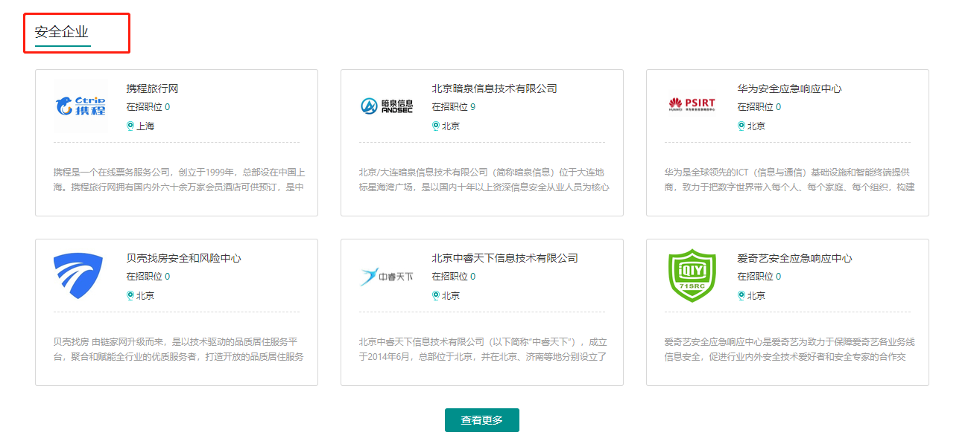
Task: Click location pin in 爱奇艺安全应急响应中心 card
Action: [741, 295]
